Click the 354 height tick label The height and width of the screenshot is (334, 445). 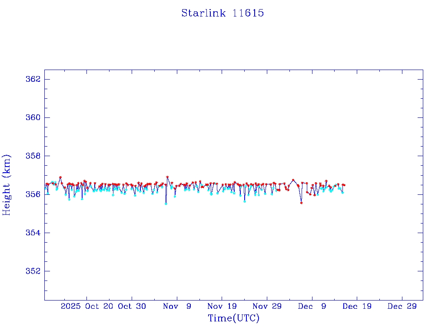coord(33,233)
